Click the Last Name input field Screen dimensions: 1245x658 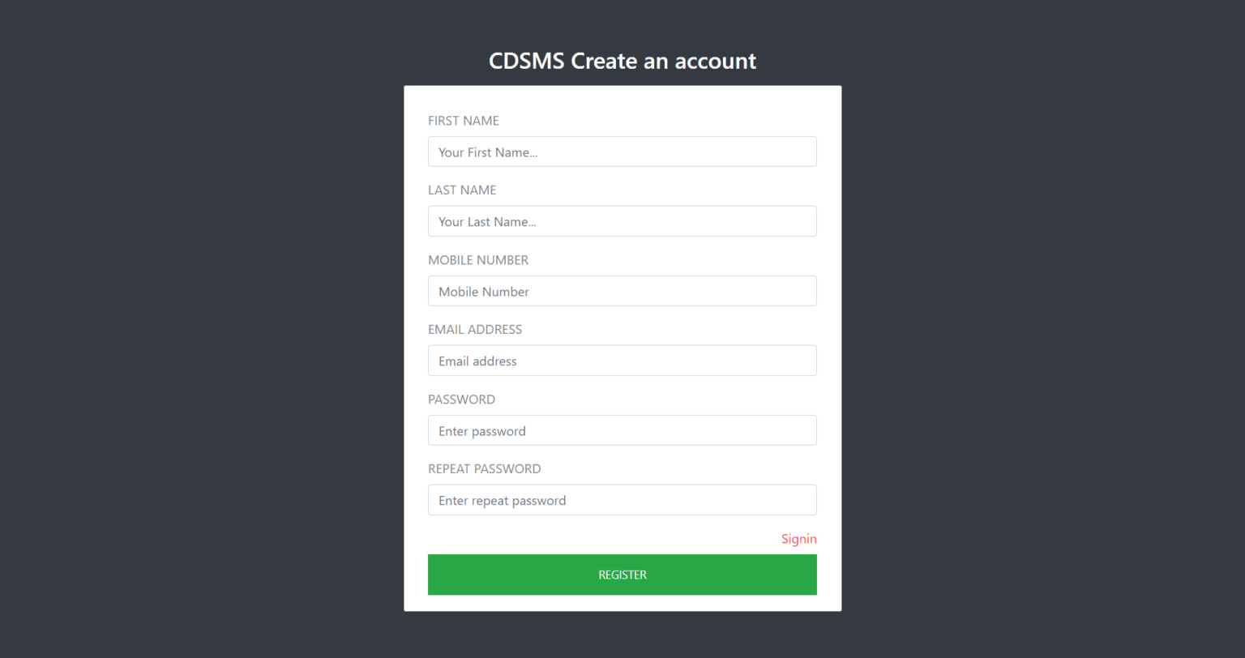pyautogui.click(x=622, y=221)
